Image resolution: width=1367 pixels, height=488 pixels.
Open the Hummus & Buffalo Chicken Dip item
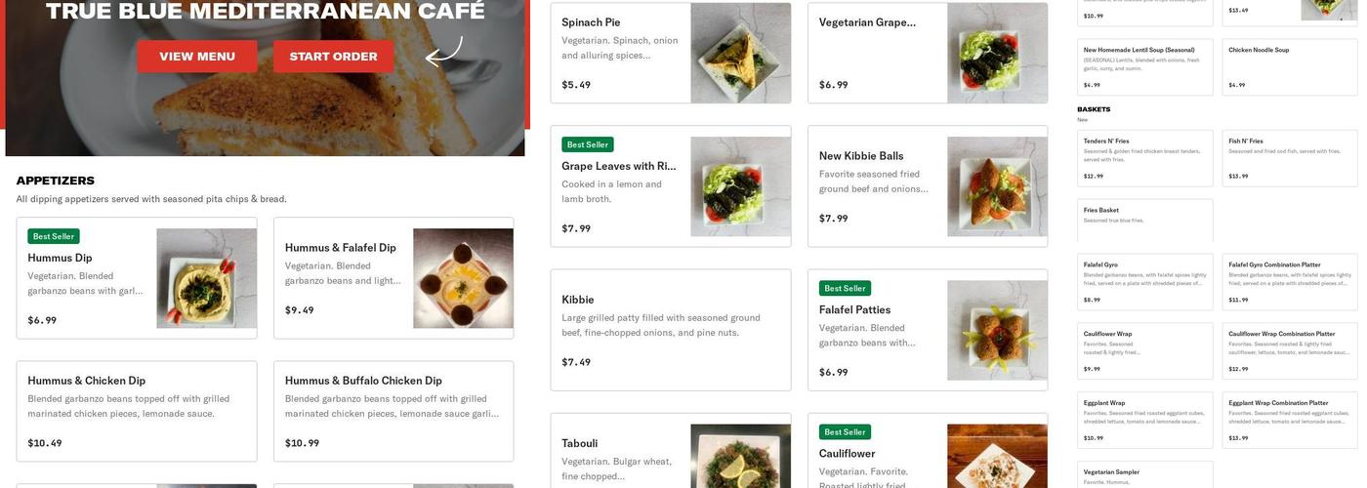394,411
